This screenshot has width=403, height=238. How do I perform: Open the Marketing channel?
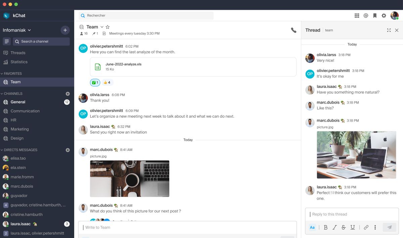click(x=20, y=129)
